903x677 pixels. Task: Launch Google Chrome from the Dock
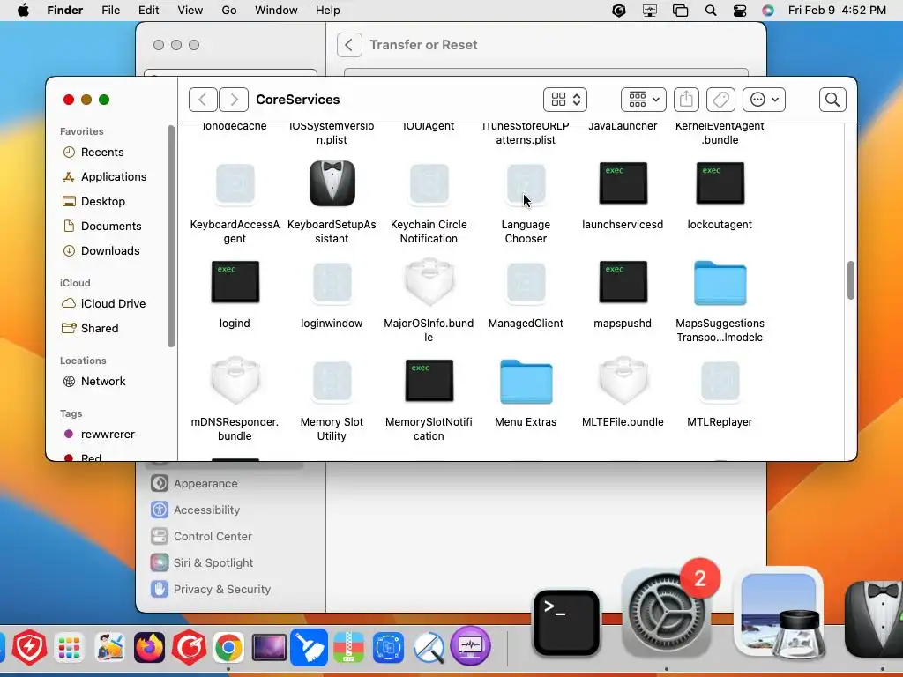point(228,647)
